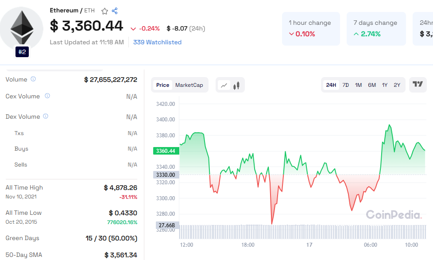Open the 339 Watchlisted link
Screen dimensions: 433x260
[x=158, y=42]
